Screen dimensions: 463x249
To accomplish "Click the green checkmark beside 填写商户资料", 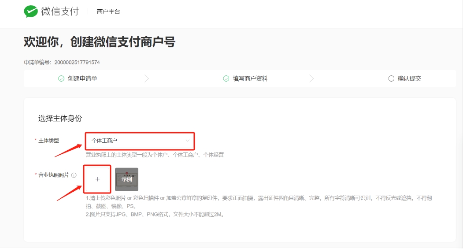I will [226, 78].
